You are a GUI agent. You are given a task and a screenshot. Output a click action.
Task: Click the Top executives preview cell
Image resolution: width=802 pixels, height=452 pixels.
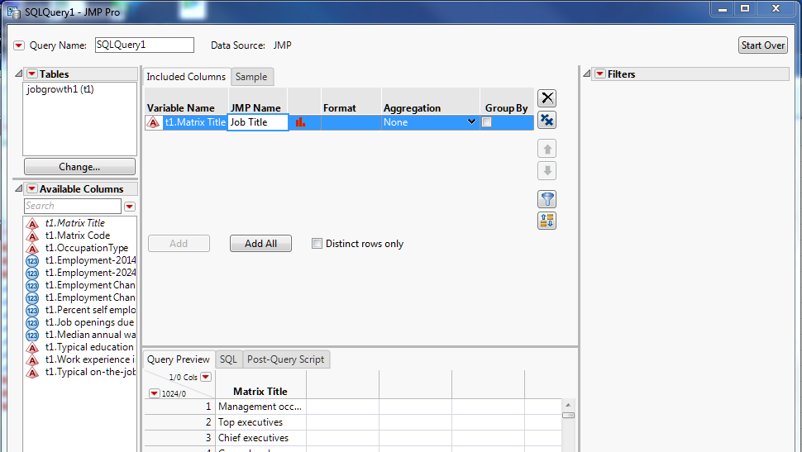(x=260, y=421)
